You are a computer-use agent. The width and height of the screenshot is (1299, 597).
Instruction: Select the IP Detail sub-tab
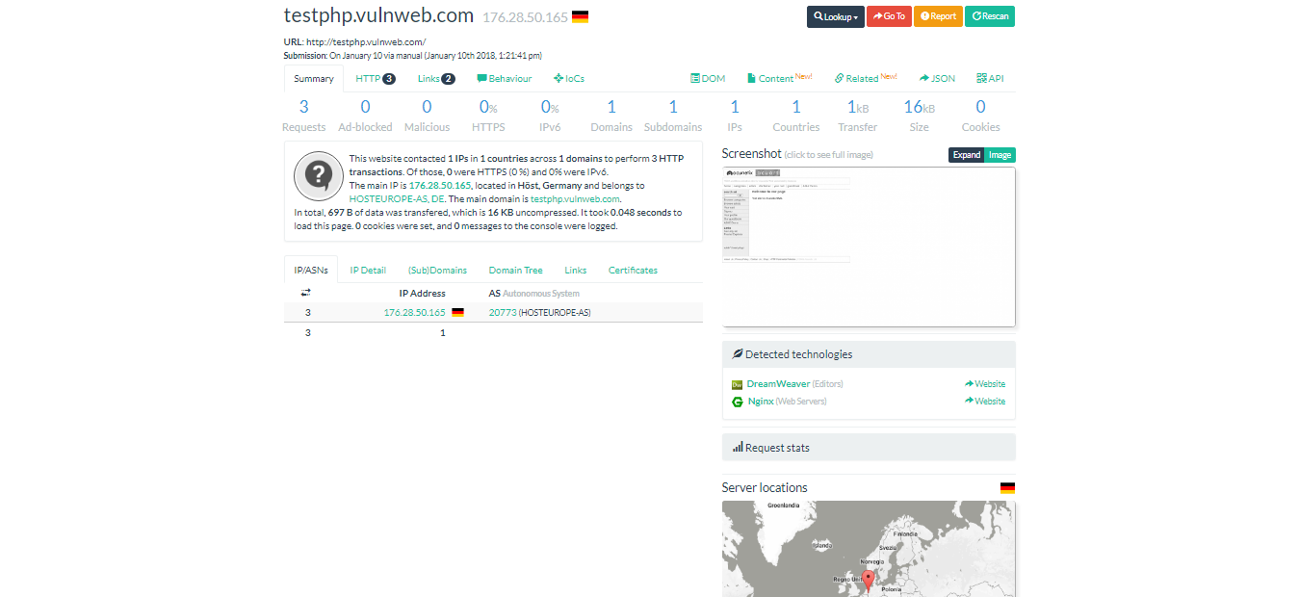tap(368, 271)
